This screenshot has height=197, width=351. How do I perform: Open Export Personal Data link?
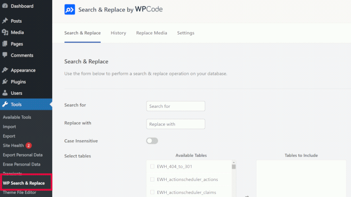(x=23, y=155)
